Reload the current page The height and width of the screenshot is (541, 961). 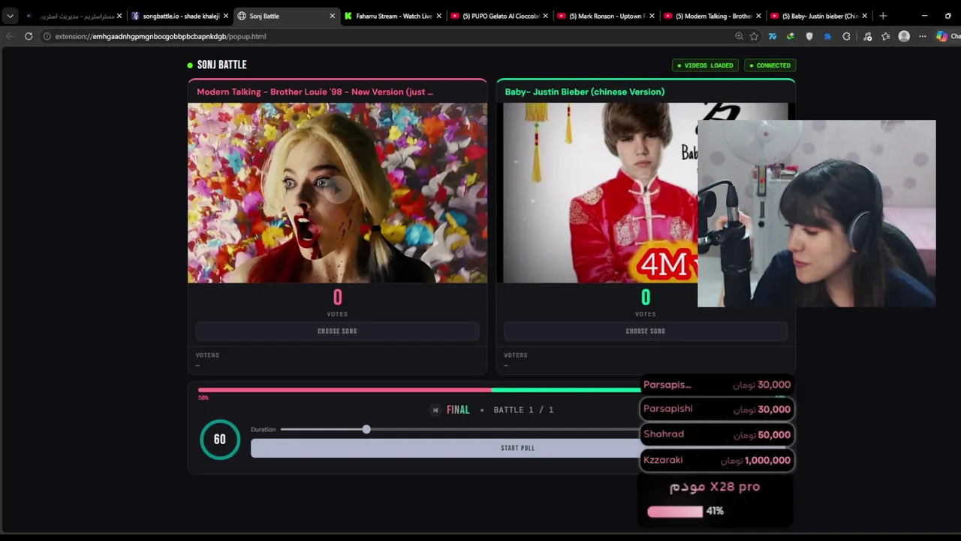(x=29, y=36)
